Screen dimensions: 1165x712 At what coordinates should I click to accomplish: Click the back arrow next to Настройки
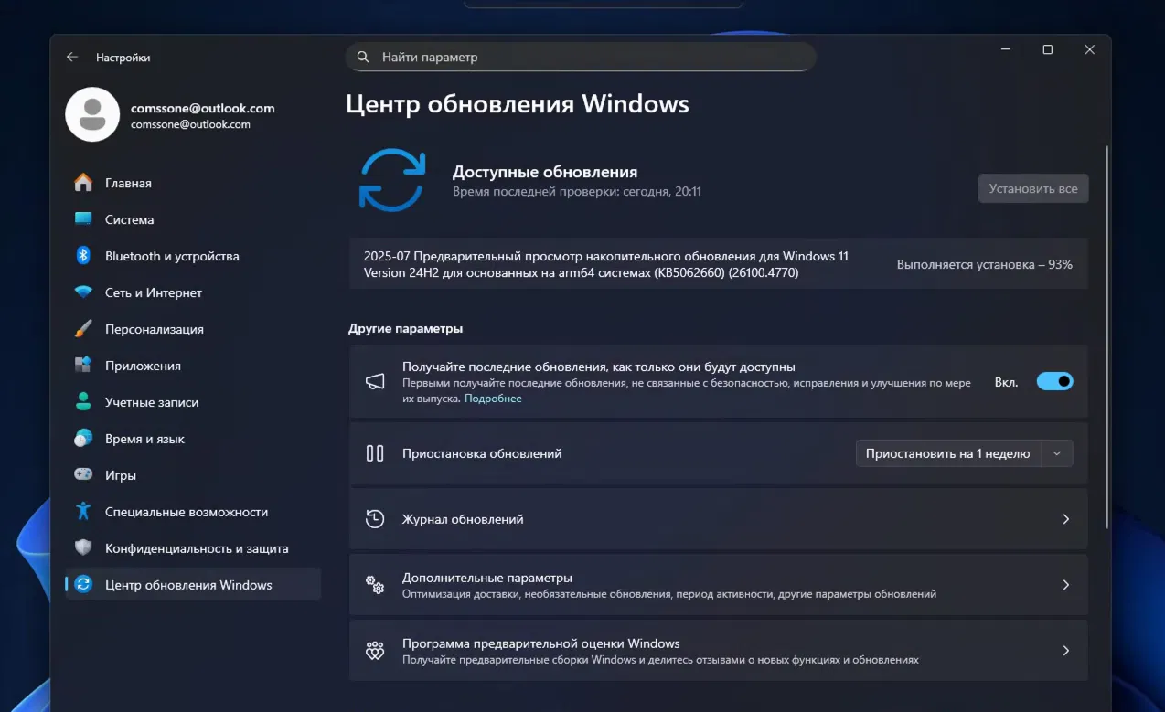[x=72, y=57]
